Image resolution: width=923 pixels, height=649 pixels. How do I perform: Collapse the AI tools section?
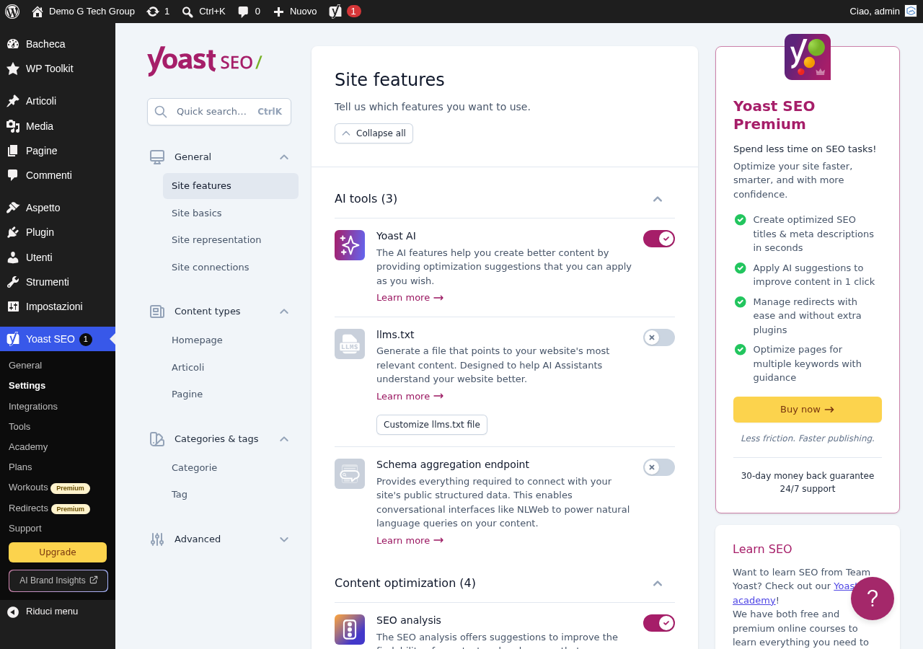pos(658,199)
